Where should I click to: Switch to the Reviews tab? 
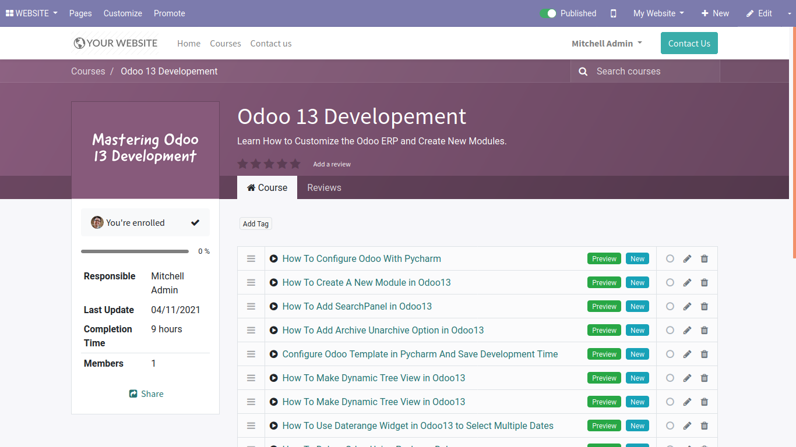324,188
